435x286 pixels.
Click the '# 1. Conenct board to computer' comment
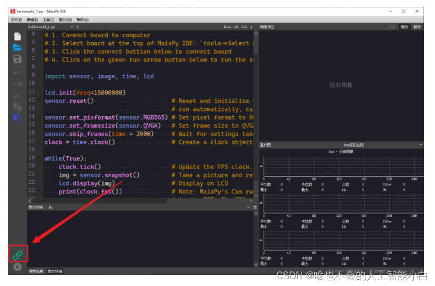click(x=97, y=35)
